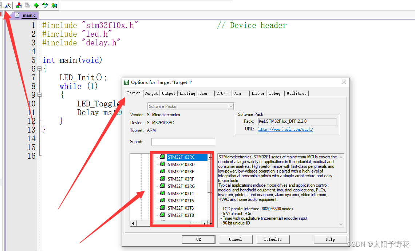Viewport: 415px width, 251px height.
Task: Select STM32F103T8 in the device list
Action: pyautogui.click(x=181, y=208)
